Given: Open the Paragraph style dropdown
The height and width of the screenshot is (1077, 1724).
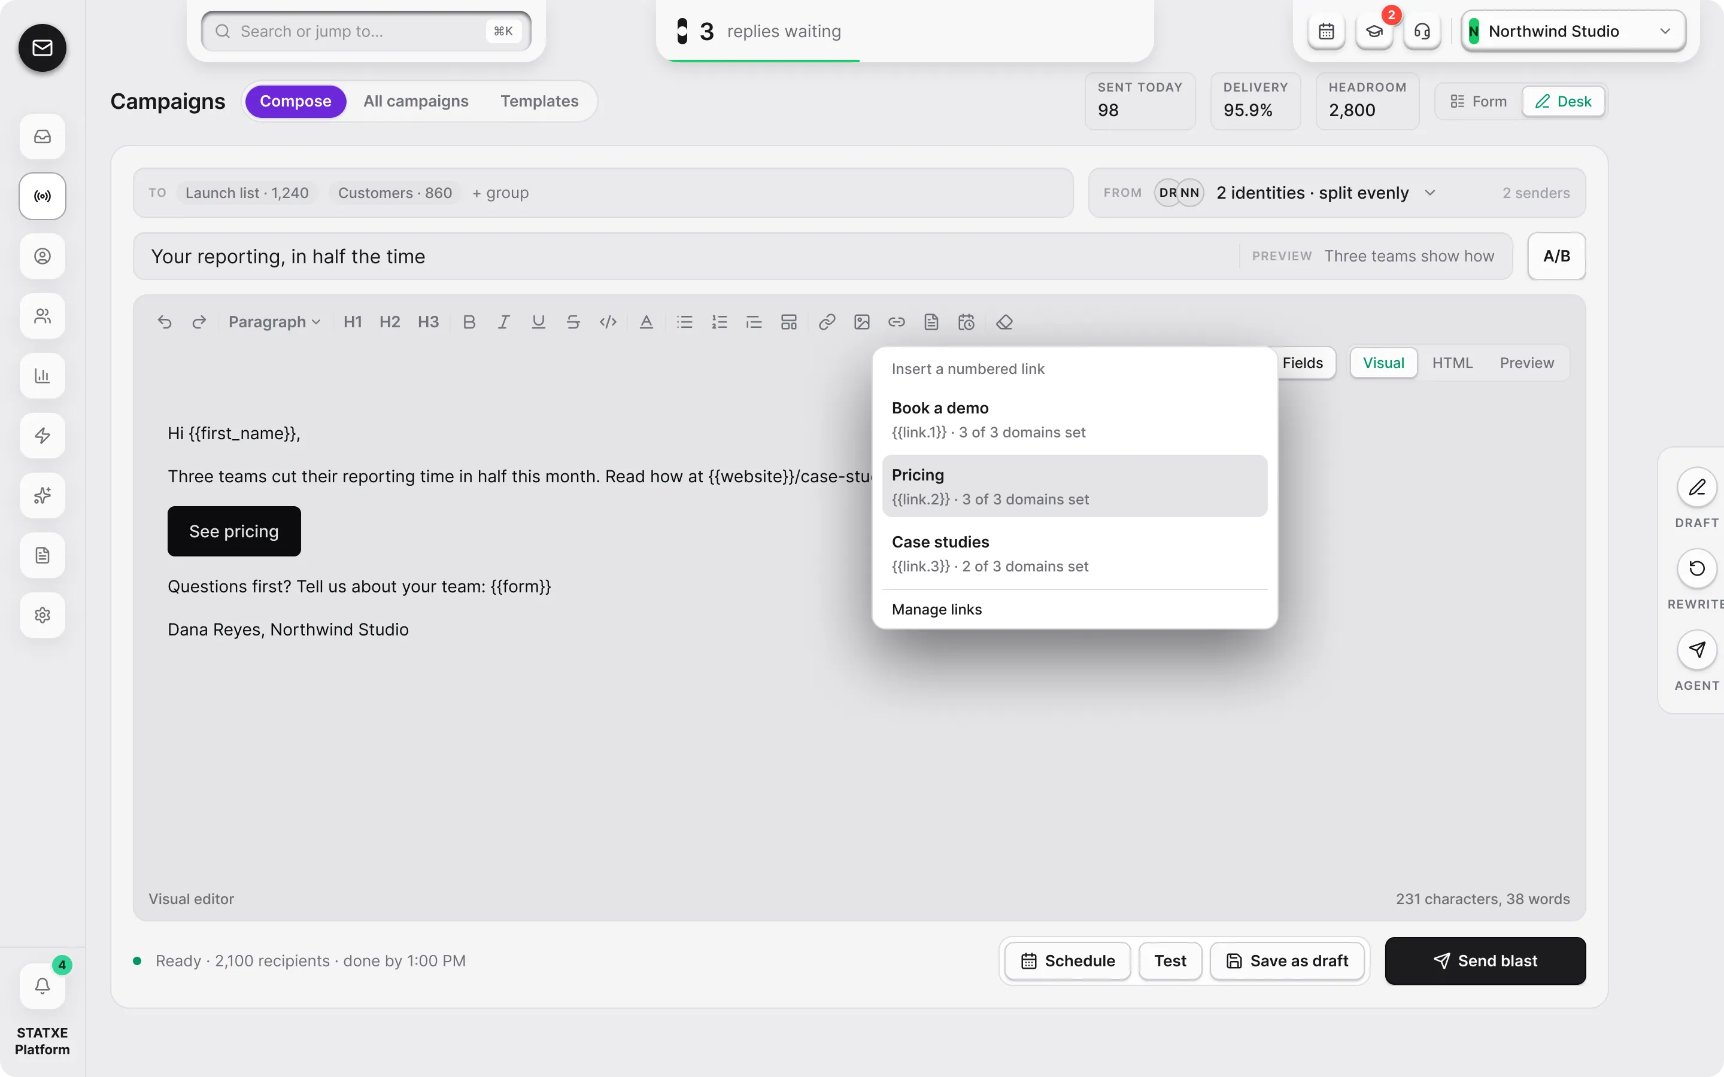Looking at the screenshot, I should pyautogui.click(x=274, y=322).
